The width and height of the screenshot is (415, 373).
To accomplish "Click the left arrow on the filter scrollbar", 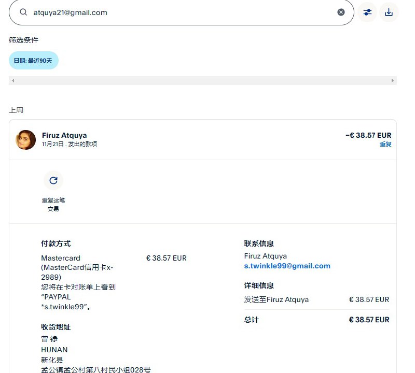I will [x=13, y=81].
